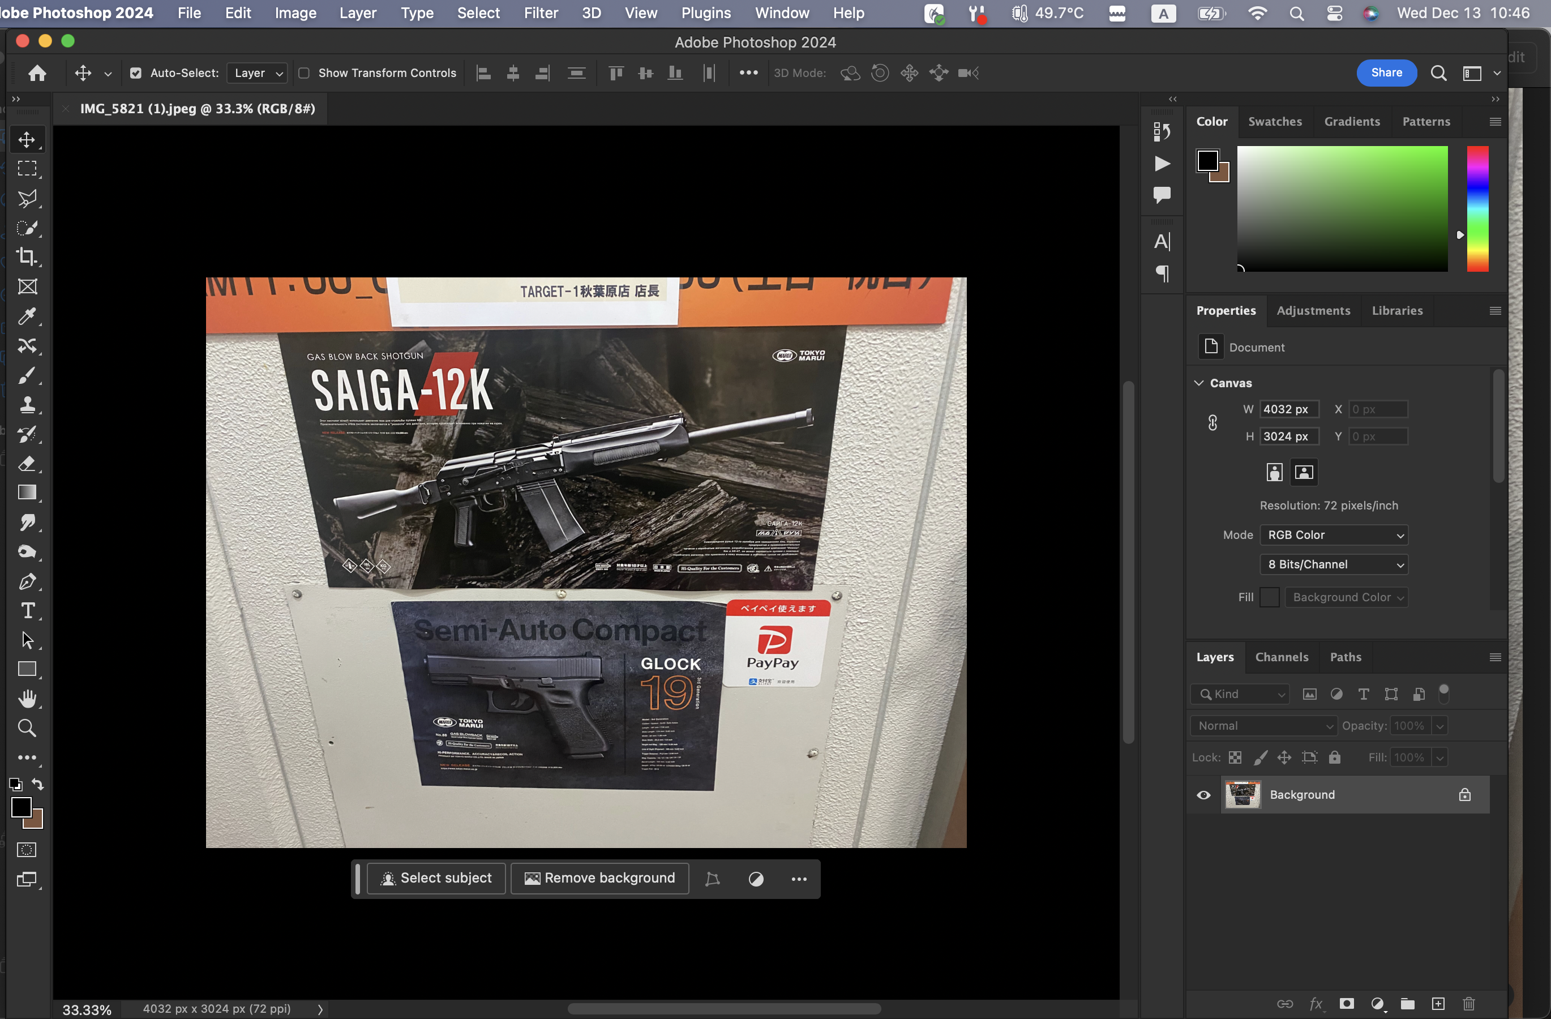The width and height of the screenshot is (1551, 1019).
Task: Switch to the Channels tab
Action: click(1281, 657)
